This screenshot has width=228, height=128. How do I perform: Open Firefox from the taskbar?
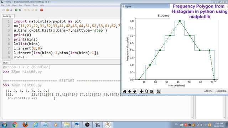pyautogui.click(x=25, y=125)
